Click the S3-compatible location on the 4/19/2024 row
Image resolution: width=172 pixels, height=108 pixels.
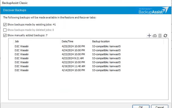[106, 66]
